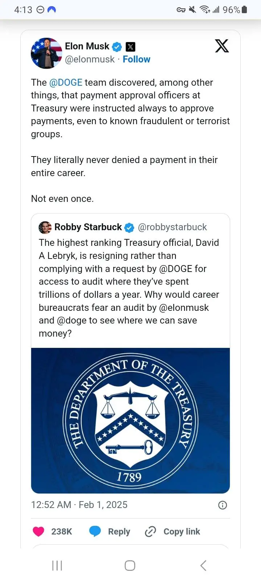Copy link to this tweet
261x581 pixels.
pyautogui.click(x=173, y=532)
